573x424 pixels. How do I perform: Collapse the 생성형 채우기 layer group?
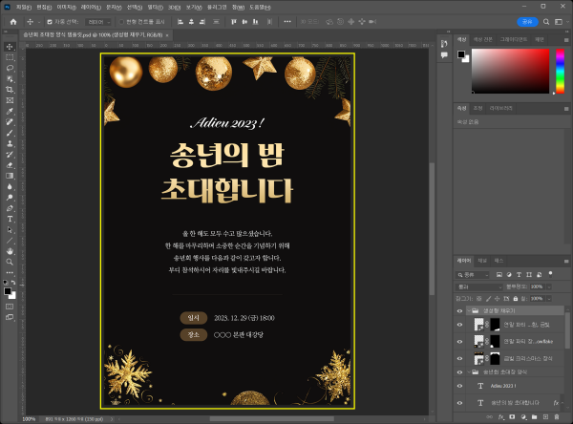[470, 310]
